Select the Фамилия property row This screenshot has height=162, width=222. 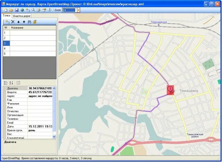(29, 103)
